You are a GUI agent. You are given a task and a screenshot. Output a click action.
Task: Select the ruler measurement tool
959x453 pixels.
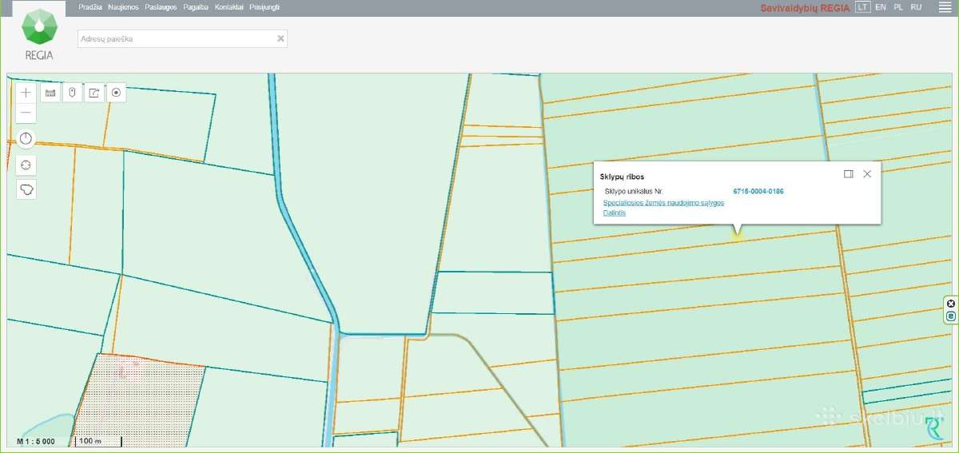click(50, 93)
